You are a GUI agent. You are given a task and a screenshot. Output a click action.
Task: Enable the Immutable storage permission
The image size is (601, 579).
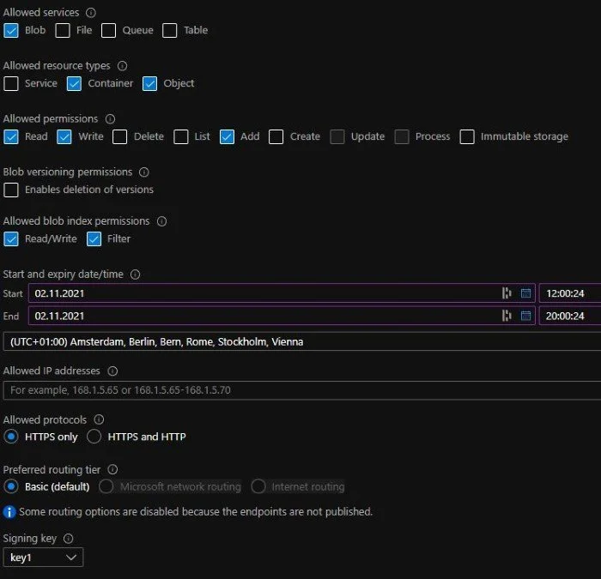tap(467, 136)
